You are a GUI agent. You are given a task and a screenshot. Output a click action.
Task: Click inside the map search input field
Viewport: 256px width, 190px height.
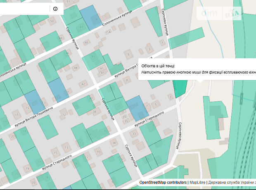point(25,9)
